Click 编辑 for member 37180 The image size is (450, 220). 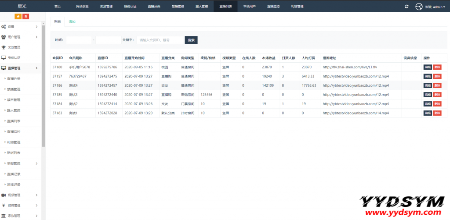(x=427, y=67)
